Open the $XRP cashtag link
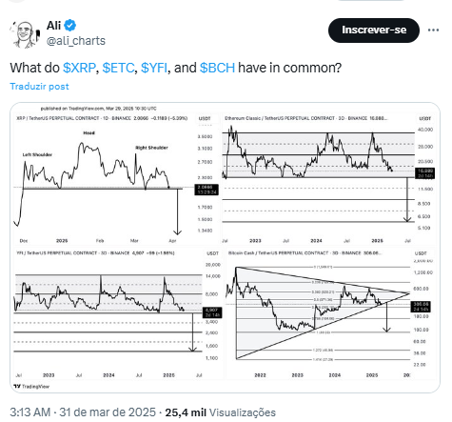 point(79,68)
